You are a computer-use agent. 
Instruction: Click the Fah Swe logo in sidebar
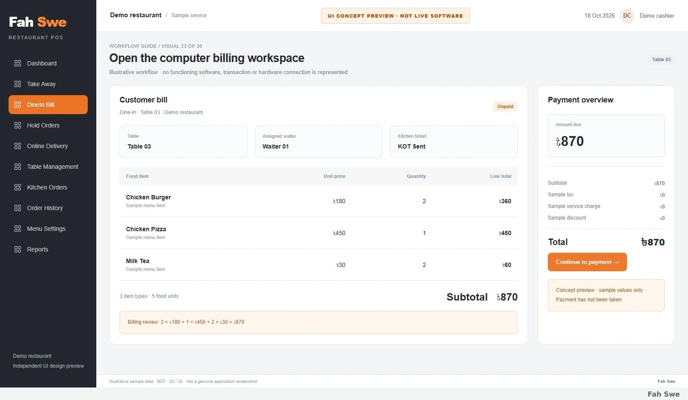click(x=38, y=22)
